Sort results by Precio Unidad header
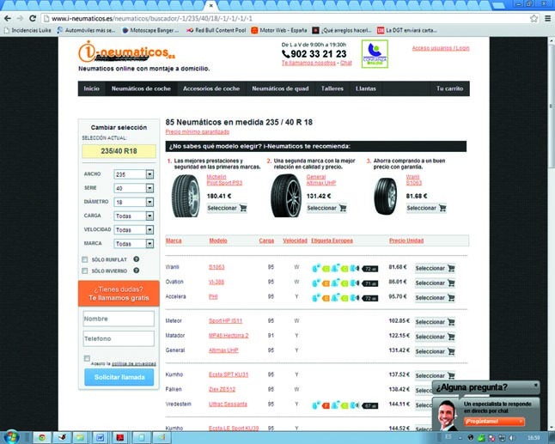This screenshot has width=555, height=444. (406, 240)
